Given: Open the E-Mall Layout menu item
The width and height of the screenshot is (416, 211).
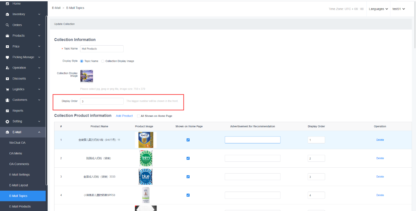Looking at the screenshot, I should point(19,185).
